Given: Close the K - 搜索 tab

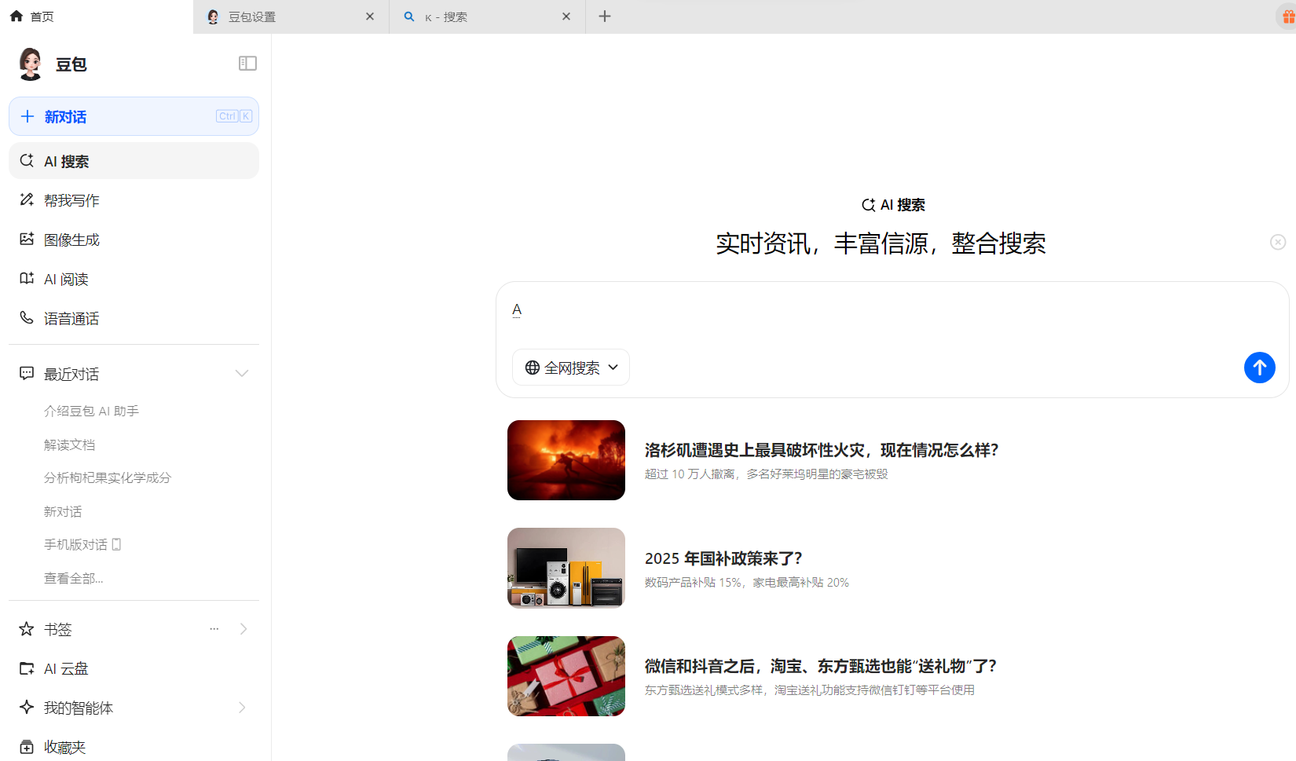Looking at the screenshot, I should pyautogui.click(x=566, y=16).
